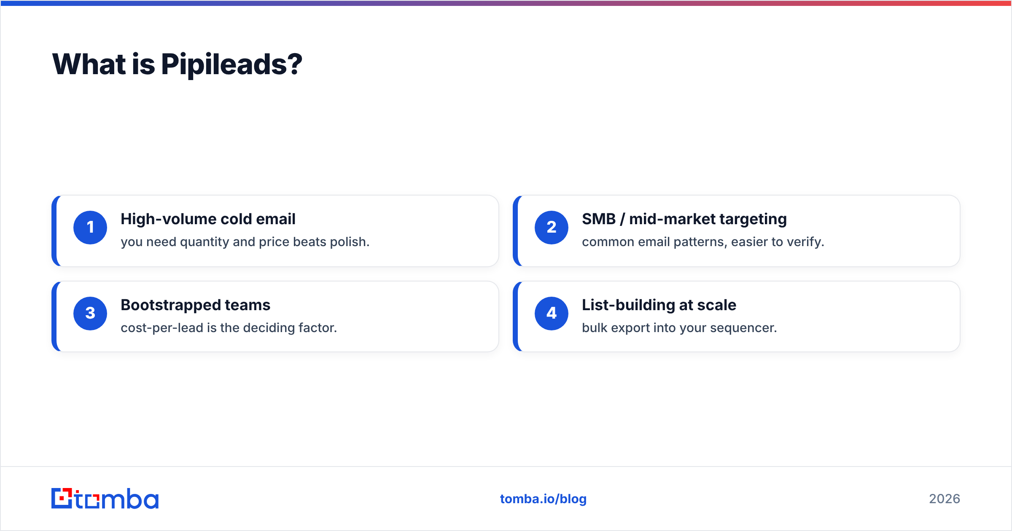
Task: Select the 'SMB / mid-market targeting' title
Action: tap(684, 219)
